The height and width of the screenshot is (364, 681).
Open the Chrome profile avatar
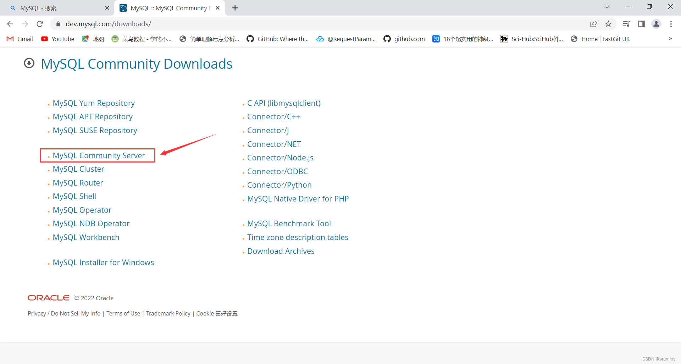click(656, 24)
